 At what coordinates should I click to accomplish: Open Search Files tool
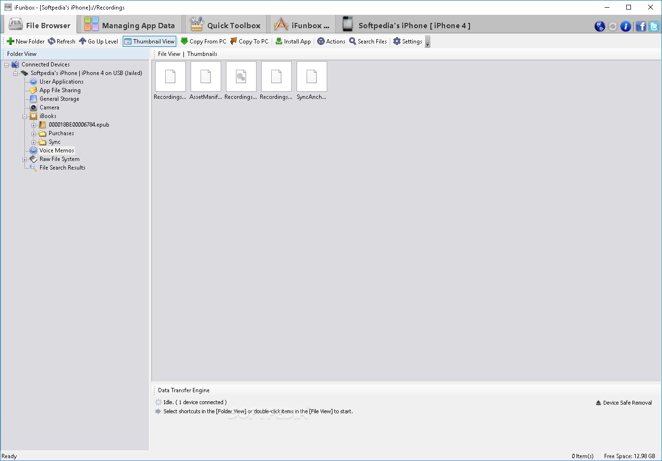(x=368, y=42)
